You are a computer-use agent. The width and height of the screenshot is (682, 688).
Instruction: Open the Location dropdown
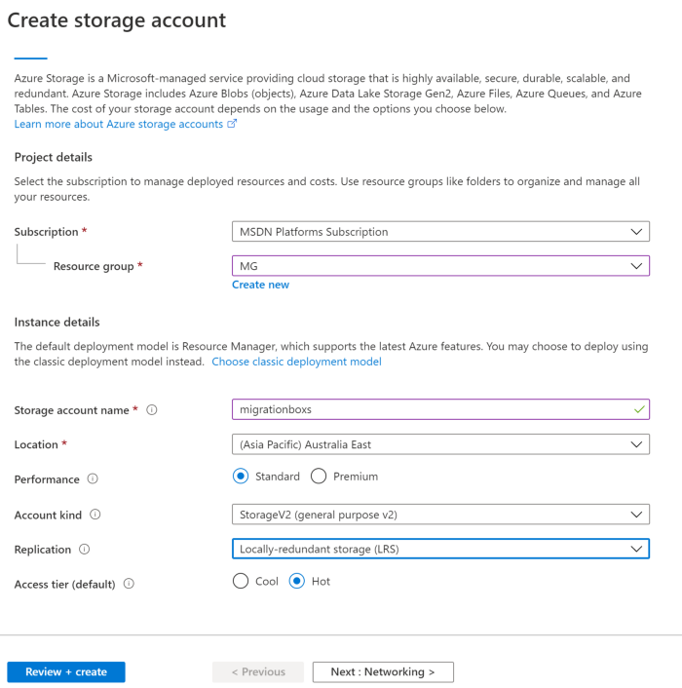point(440,444)
